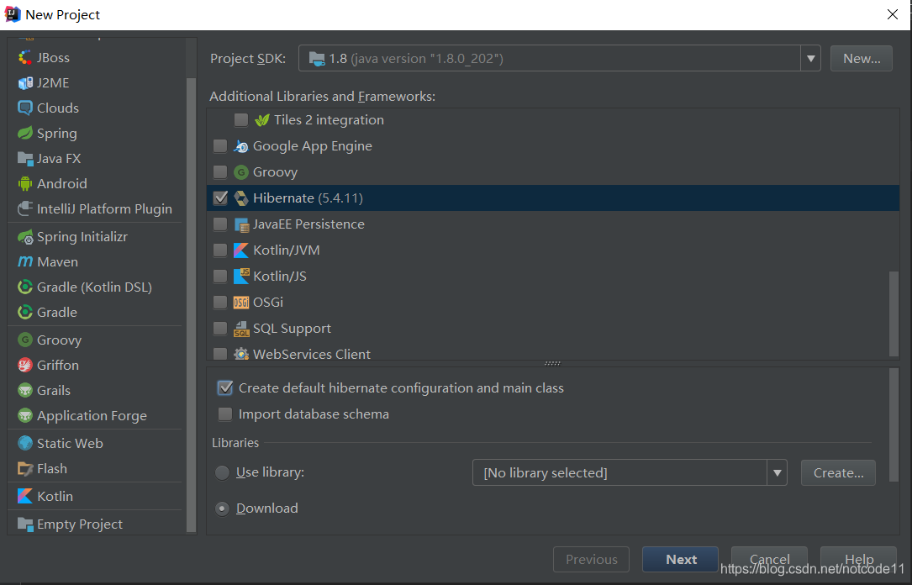Click the WebServices Client row text
This screenshot has height=585, width=912.
(312, 354)
